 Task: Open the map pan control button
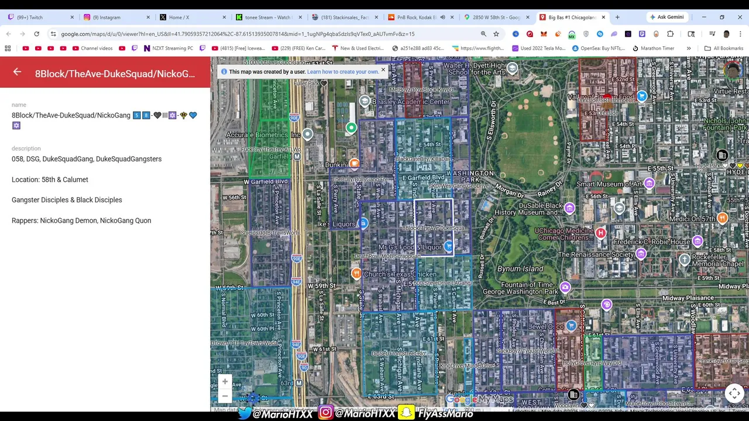tap(734, 393)
